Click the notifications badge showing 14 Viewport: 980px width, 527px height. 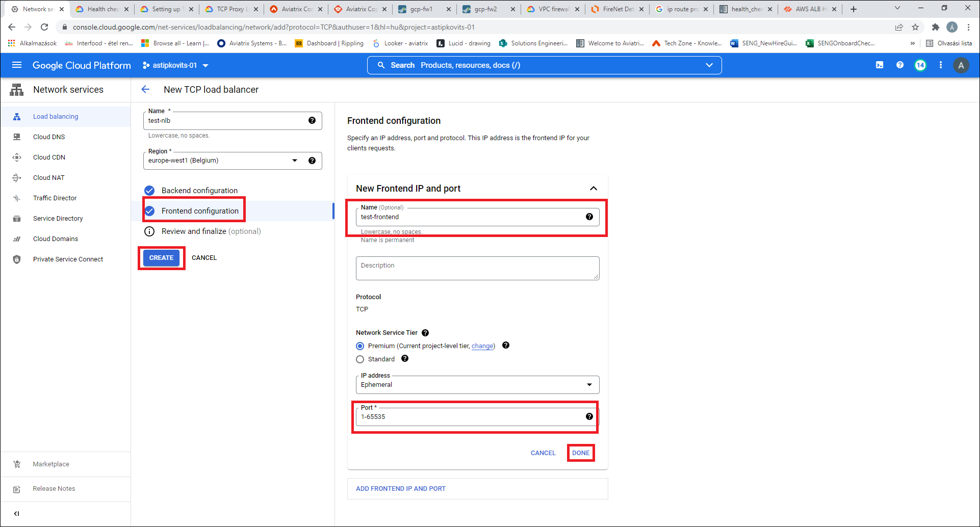click(920, 65)
